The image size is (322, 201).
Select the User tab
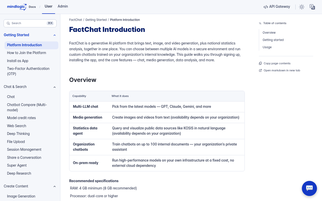49,7
